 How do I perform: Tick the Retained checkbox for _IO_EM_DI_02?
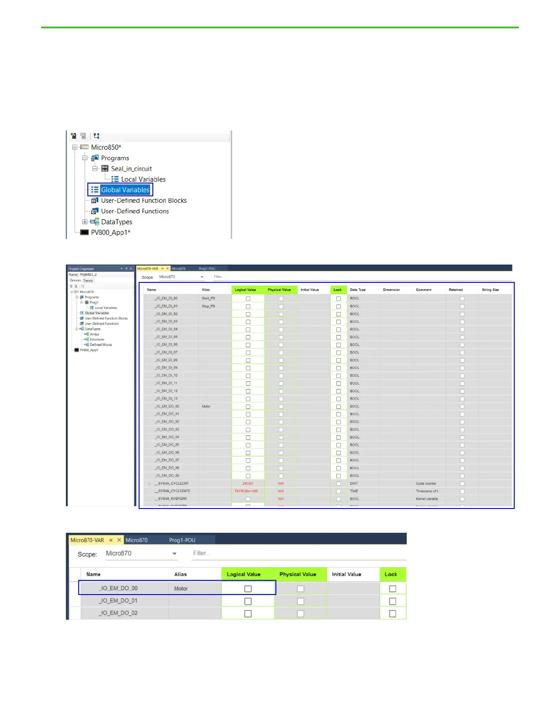pyautogui.click(x=462, y=314)
